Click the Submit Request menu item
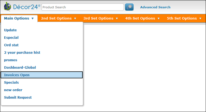 [x=18, y=97]
